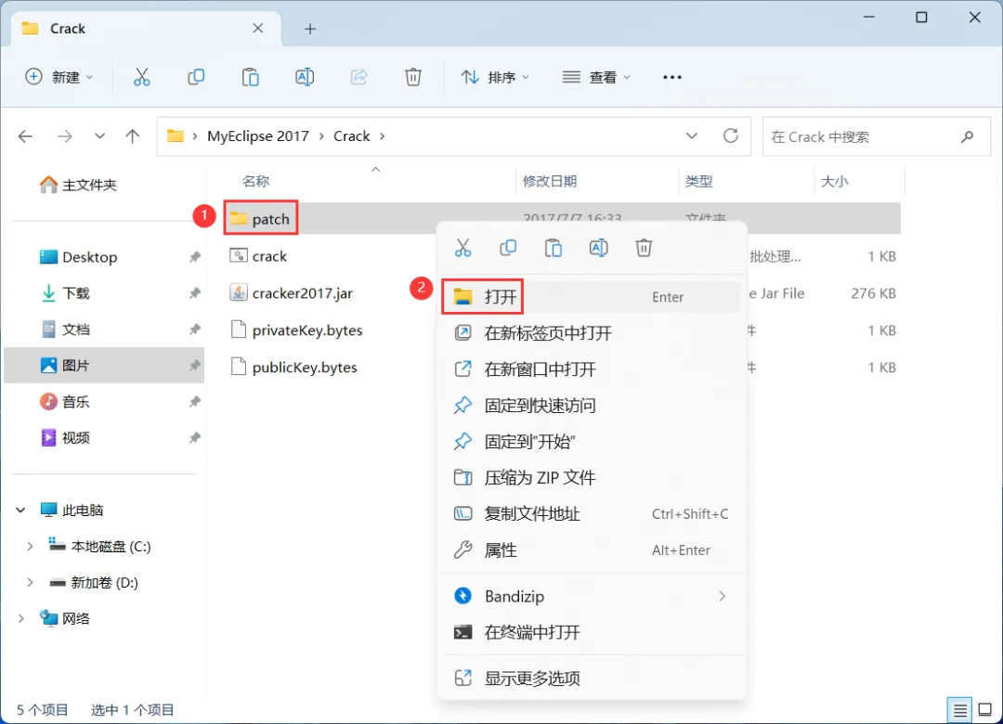The width and height of the screenshot is (1003, 724).
Task: Choose 压缩为 ZIP 文件
Action: coord(591,478)
